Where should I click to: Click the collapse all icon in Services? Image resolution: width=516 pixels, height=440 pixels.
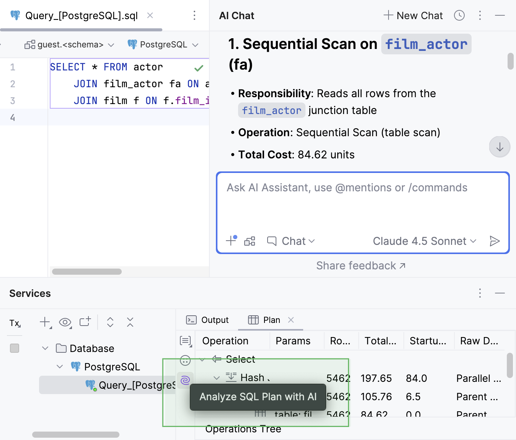tap(130, 323)
